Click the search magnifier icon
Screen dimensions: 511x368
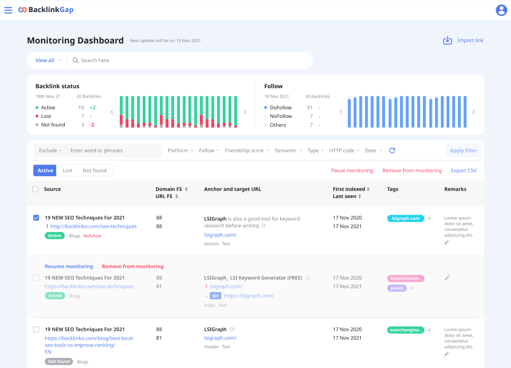[75, 61]
